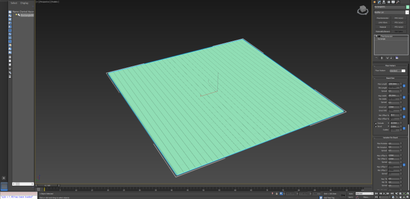Click the Filters... button
Viewport: 410px width, 199px height.
pos(366,197)
